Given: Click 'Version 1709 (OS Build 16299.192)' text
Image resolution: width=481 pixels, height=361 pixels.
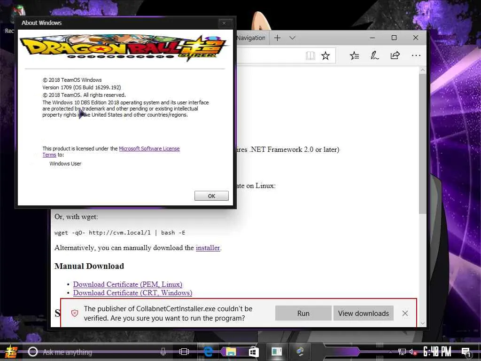Looking at the screenshot, I should [x=82, y=87].
